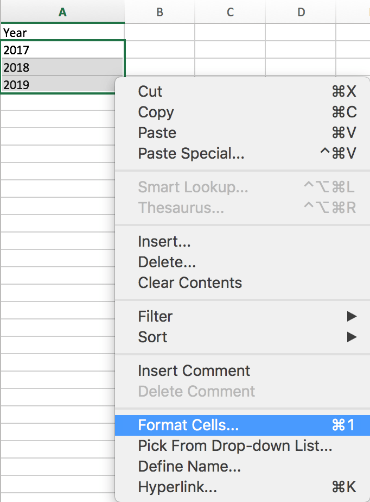Click Insert Comment to annotate the cell
370x502 pixels.
tap(194, 371)
